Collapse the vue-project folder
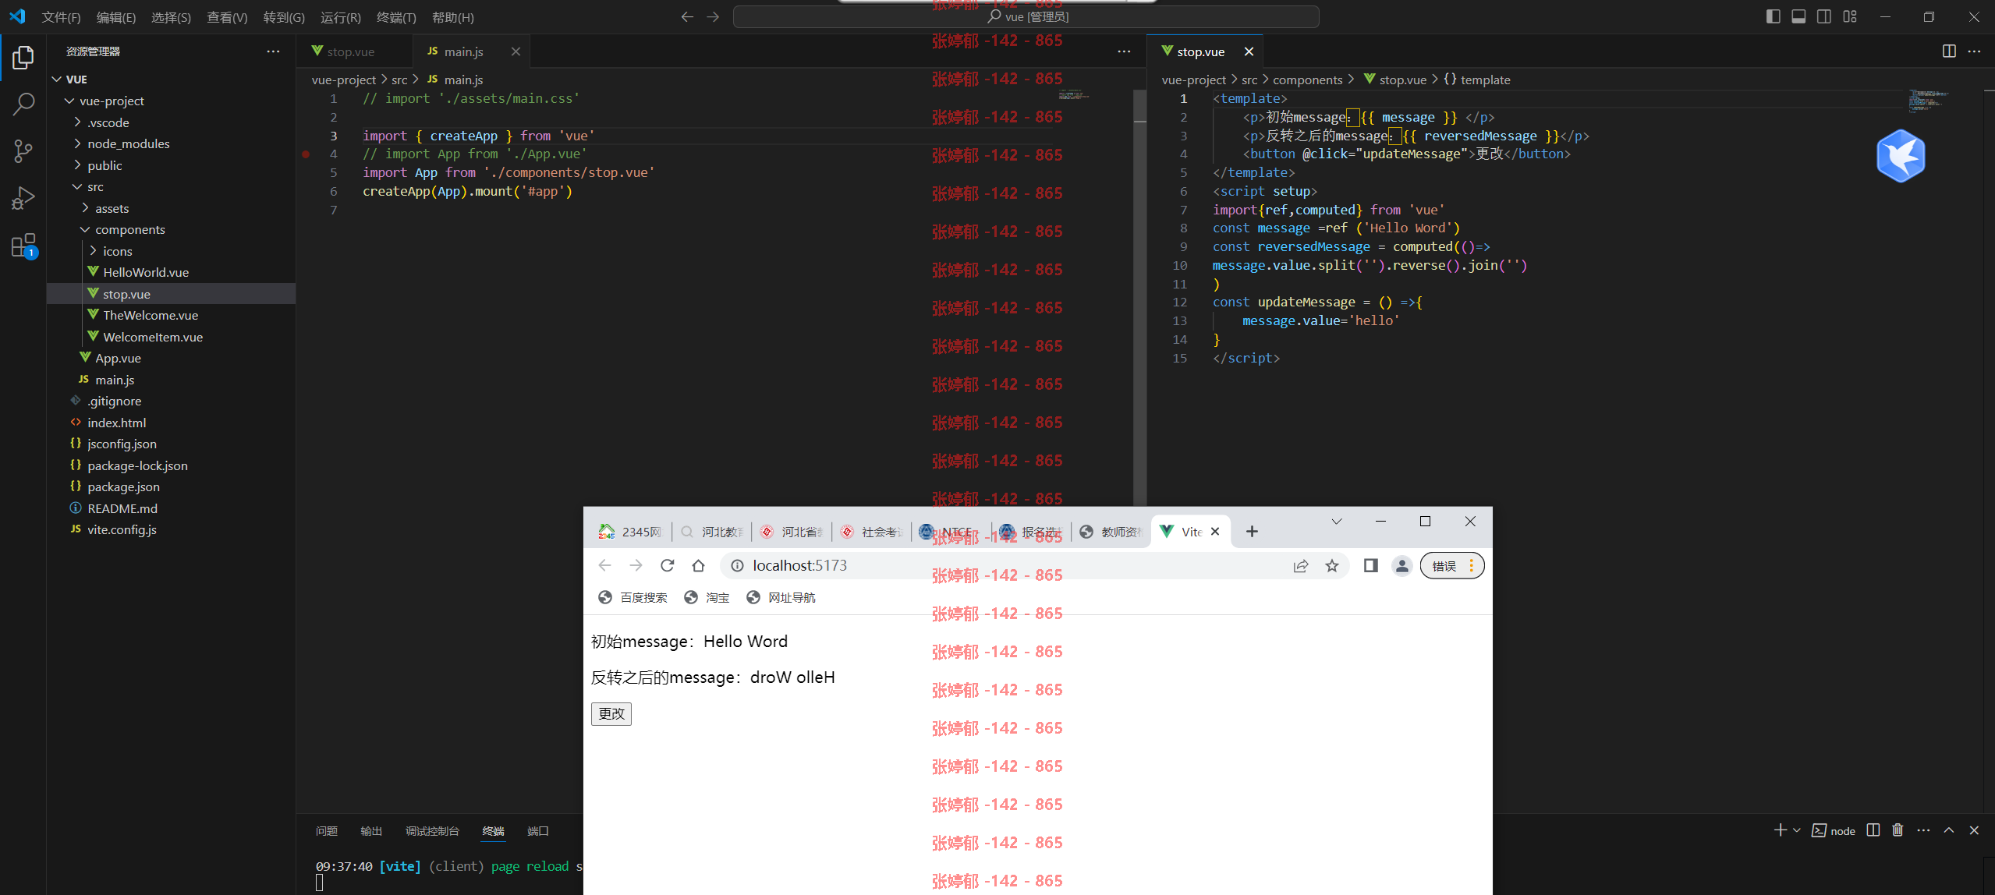1995x895 pixels. [172, 101]
